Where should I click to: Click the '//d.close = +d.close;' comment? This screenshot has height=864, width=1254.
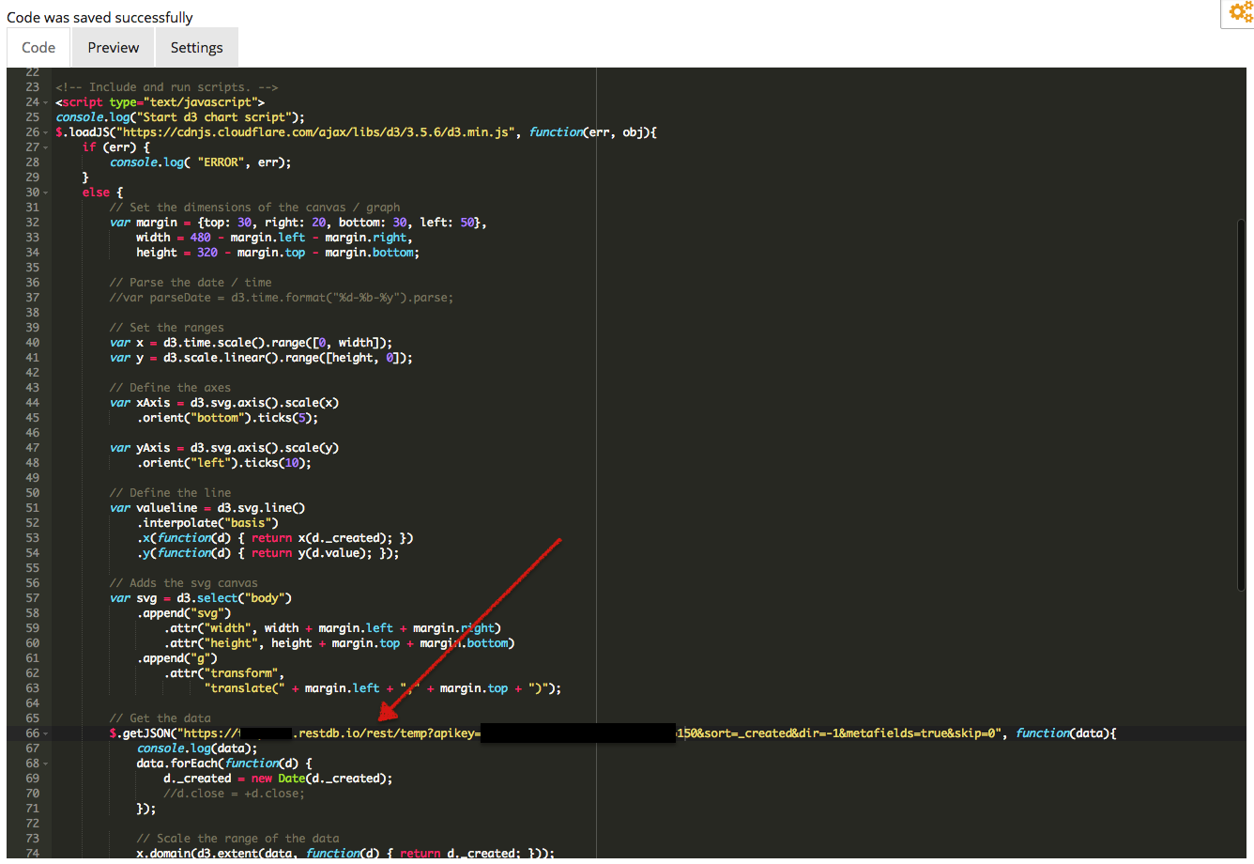234,794
